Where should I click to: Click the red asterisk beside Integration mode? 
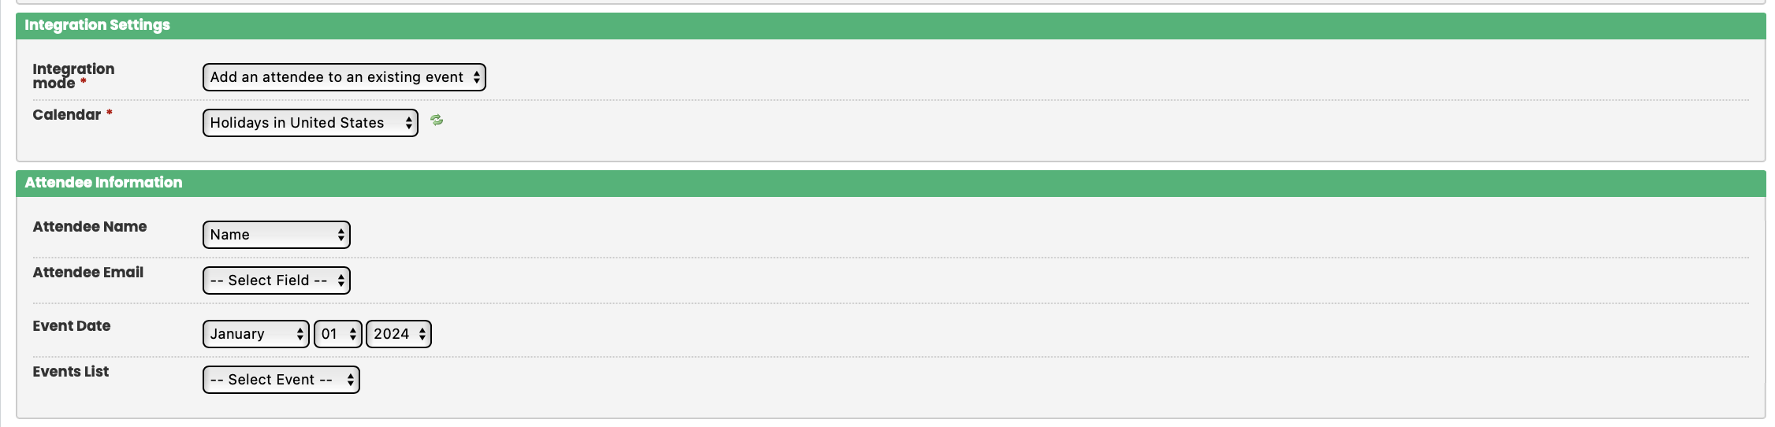pyautogui.click(x=84, y=82)
